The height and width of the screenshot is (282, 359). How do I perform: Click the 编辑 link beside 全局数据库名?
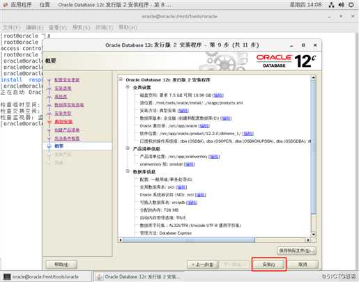pyautogui.click(x=181, y=187)
